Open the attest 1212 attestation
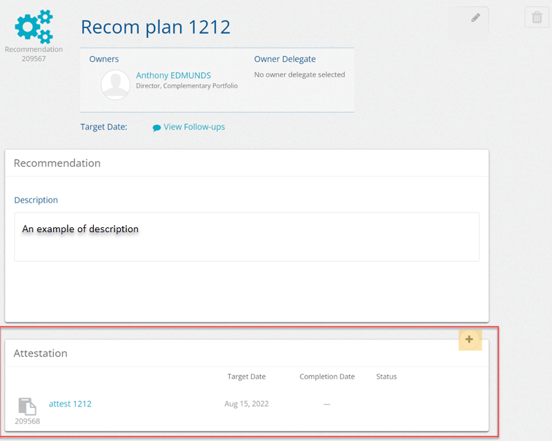This screenshot has width=552, height=441. pyautogui.click(x=70, y=404)
